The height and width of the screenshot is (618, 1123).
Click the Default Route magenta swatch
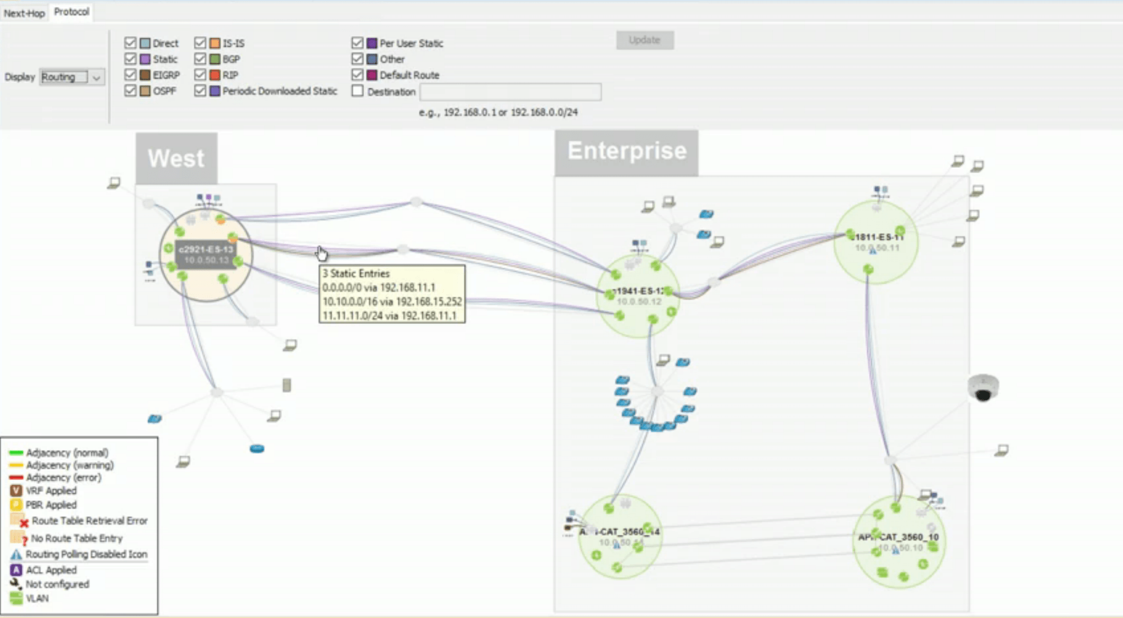pyautogui.click(x=372, y=75)
